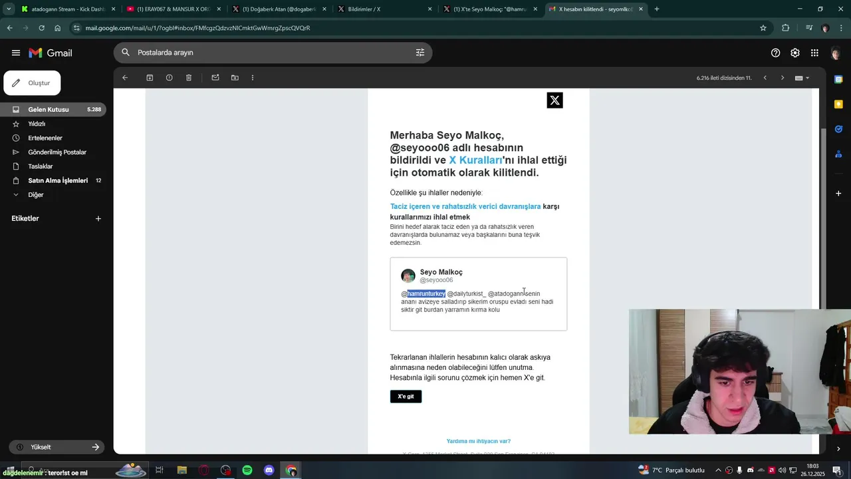Click the X'e git button

click(x=406, y=397)
